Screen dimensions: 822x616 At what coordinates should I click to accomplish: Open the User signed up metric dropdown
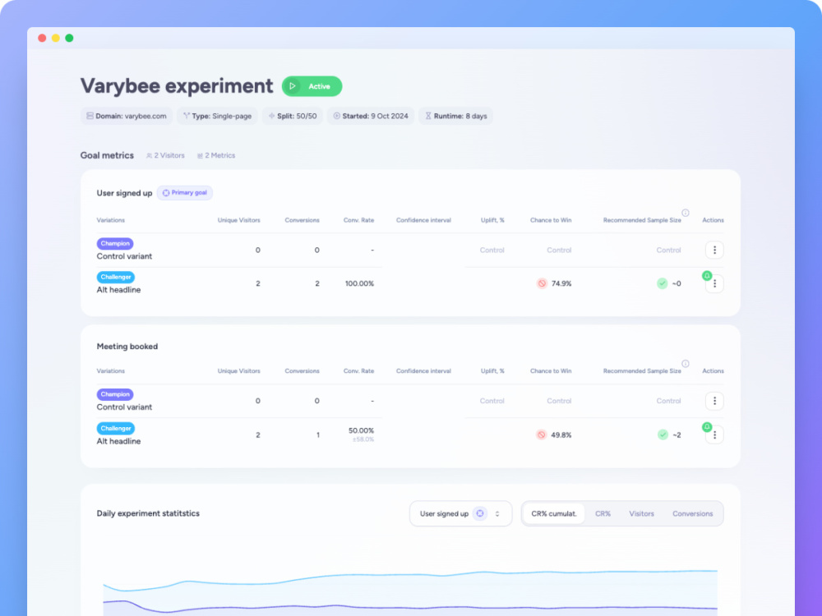(460, 514)
